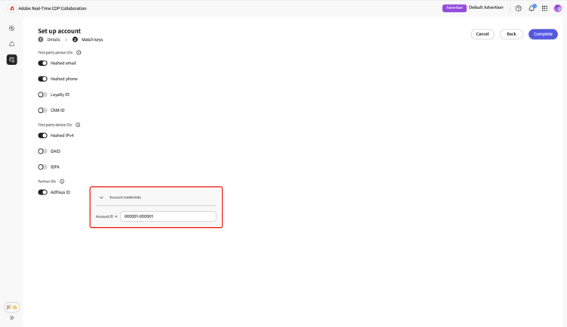Open the notifications bell icon
This screenshot has height=327, width=567.
531,8
